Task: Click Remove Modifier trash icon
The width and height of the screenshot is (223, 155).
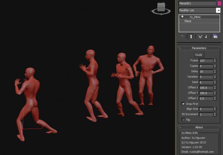Action: click(206, 36)
